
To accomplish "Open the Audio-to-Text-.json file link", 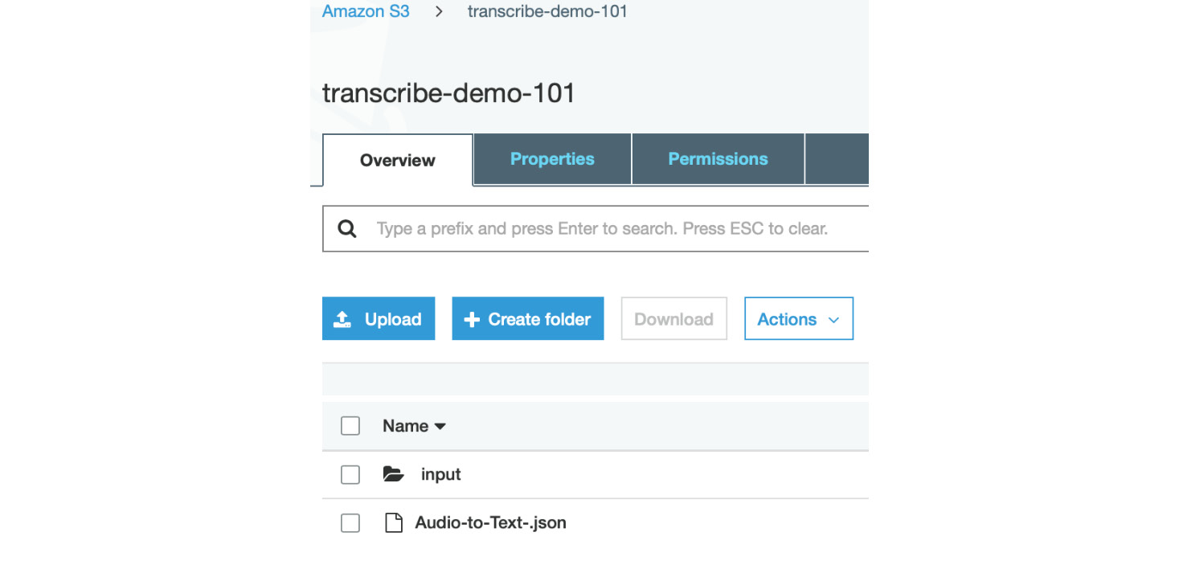I will (x=490, y=522).
